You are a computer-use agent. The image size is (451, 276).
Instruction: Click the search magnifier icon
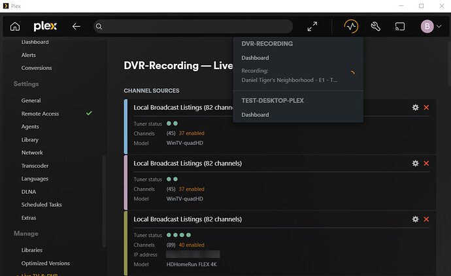pos(99,26)
